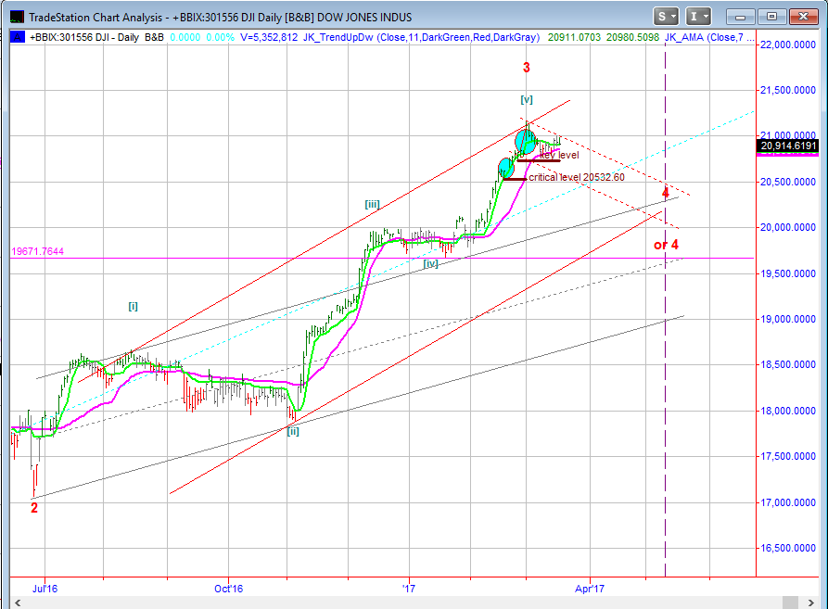Select the smaller cyan ellipse above the critical level
This screenshot has width=828, height=609.
click(506, 169)
